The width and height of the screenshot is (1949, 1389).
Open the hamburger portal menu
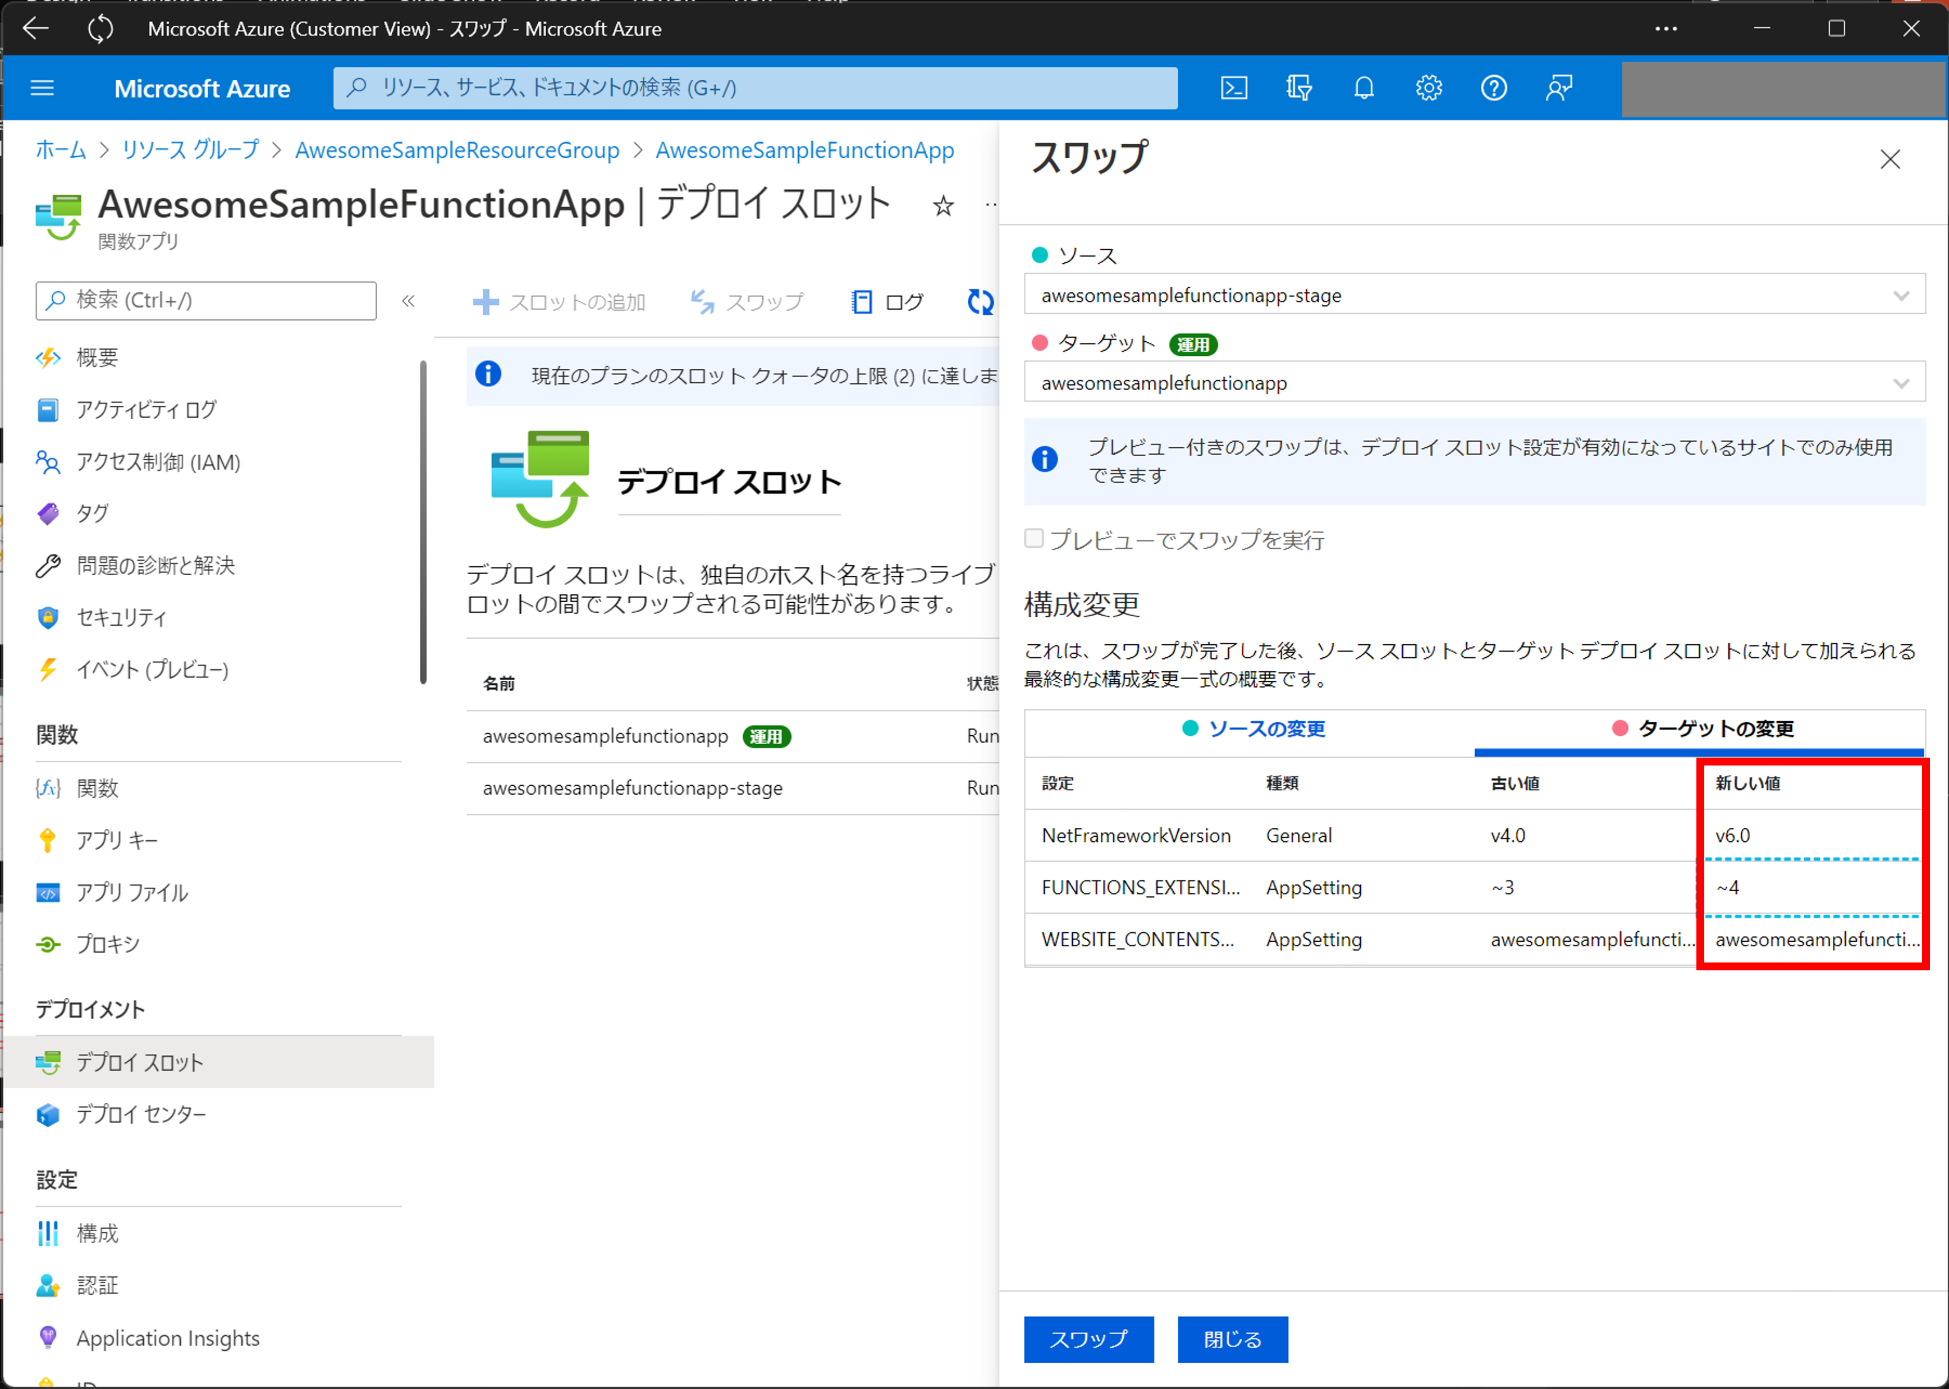42,88
